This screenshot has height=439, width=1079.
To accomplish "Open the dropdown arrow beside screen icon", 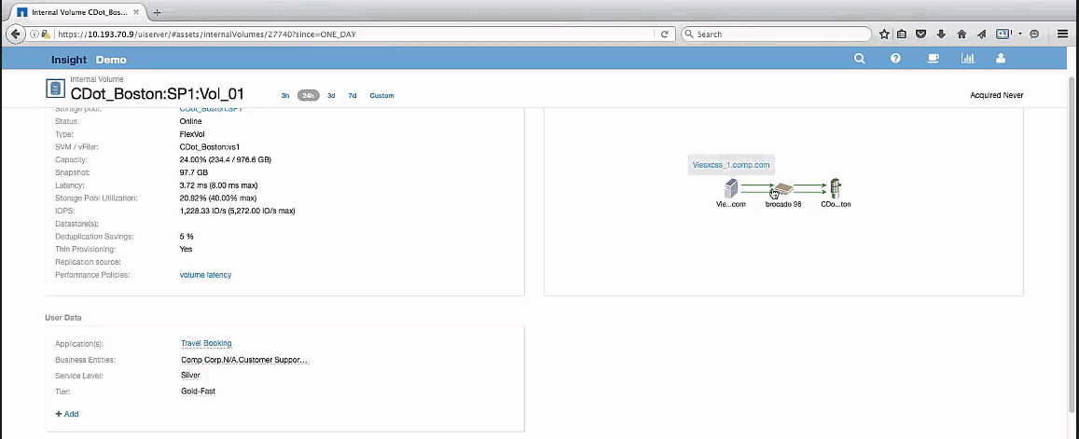I will 1020,34.
